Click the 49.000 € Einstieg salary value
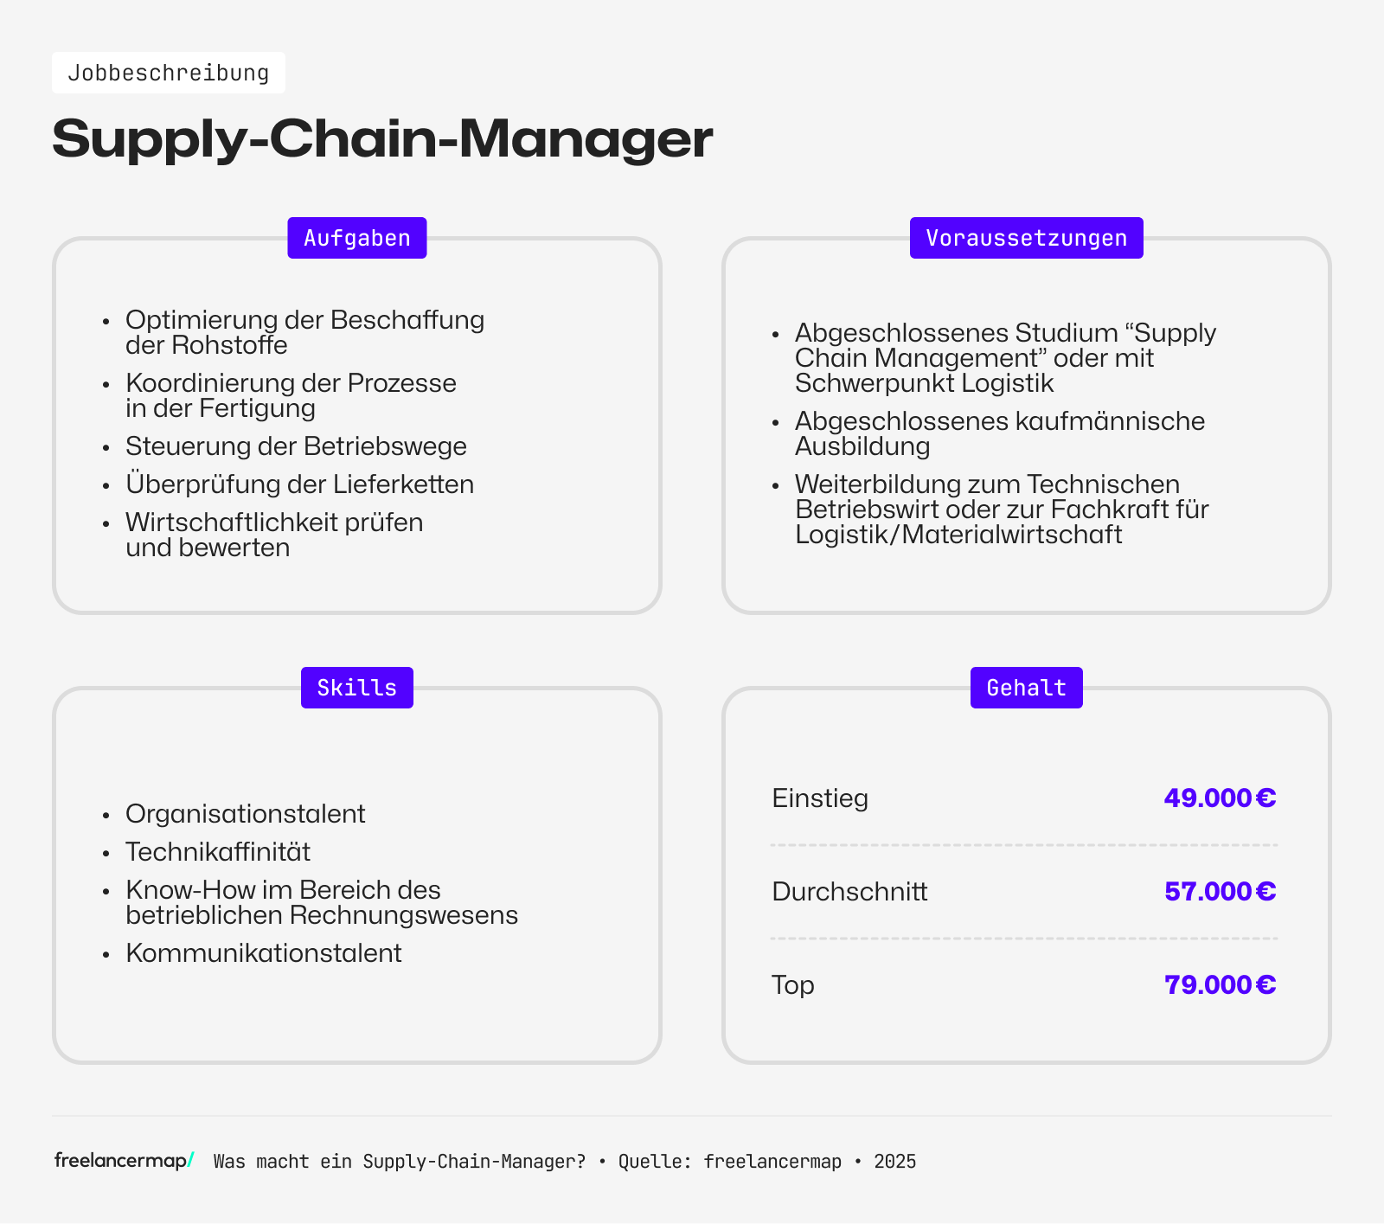 click(1220, 798)
